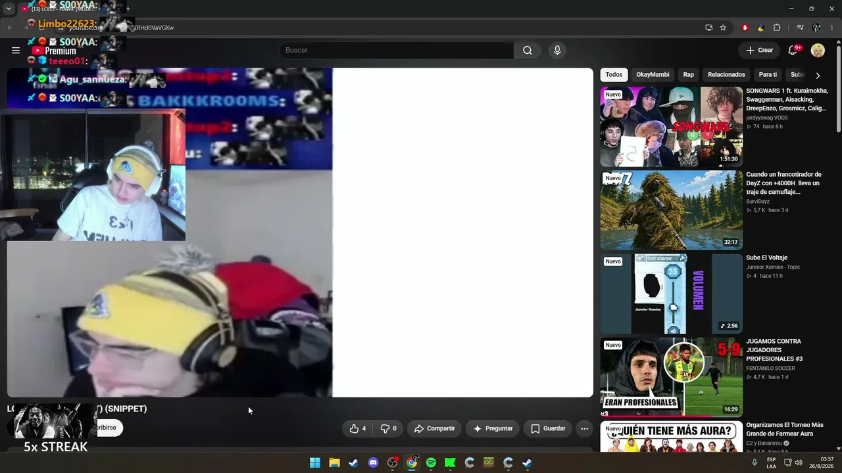Screen dimensions: 842x473
Task: Open the Windows Start menu
Action: click(x=315, y=462)
